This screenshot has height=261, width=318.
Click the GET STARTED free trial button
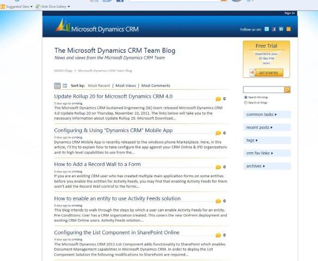coord(266,73)
